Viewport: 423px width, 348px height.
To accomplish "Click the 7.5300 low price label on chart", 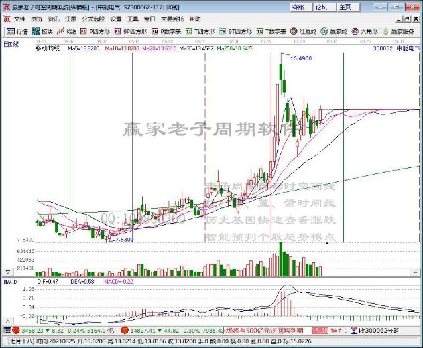I will 124,240.
